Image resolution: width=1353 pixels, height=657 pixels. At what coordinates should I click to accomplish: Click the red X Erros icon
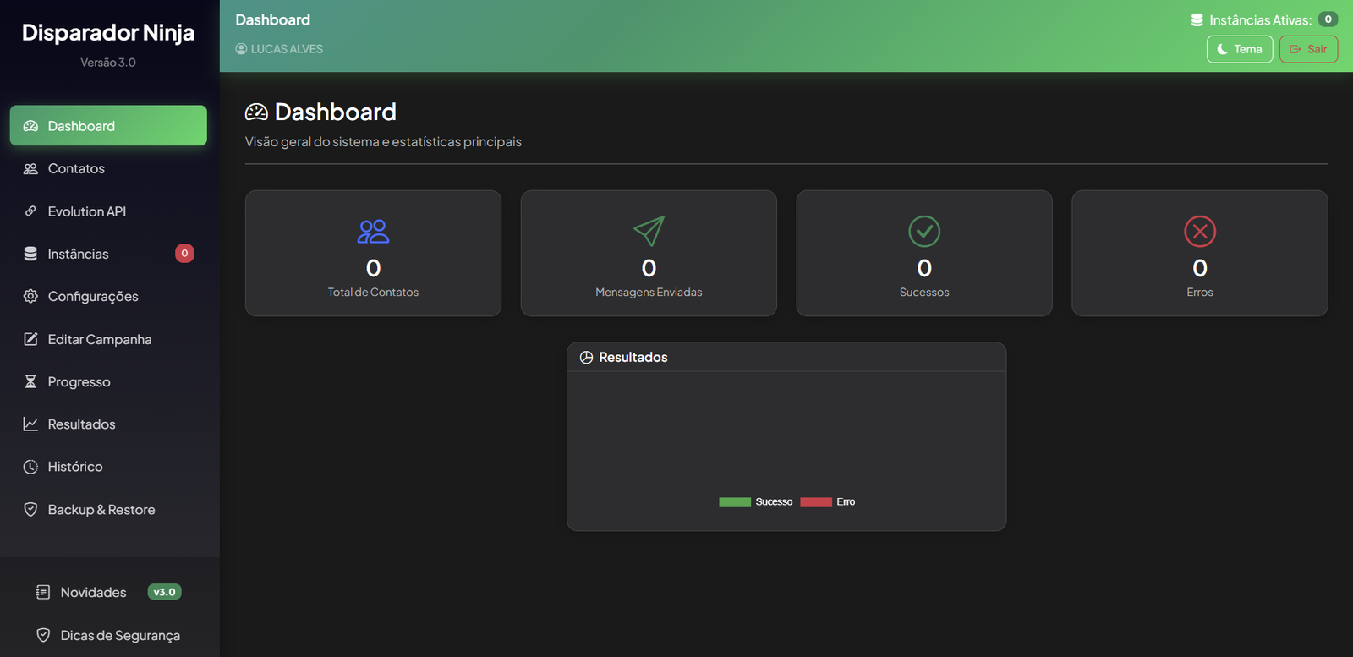pos(1199,231)
